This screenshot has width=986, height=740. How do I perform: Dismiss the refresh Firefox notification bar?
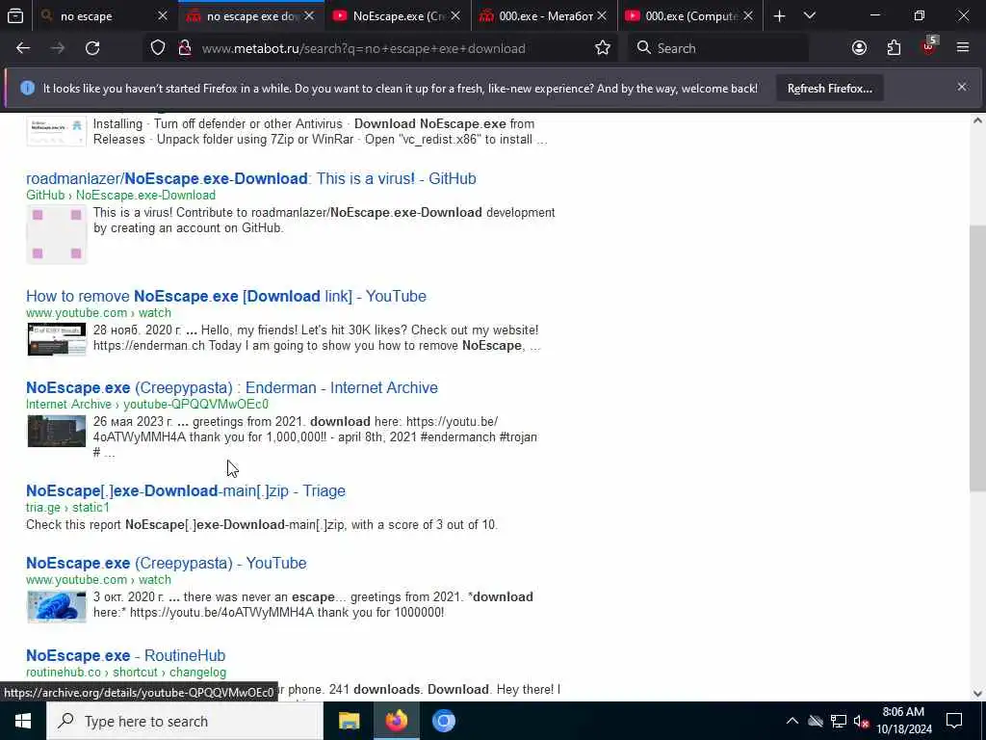tap(962, 88)
